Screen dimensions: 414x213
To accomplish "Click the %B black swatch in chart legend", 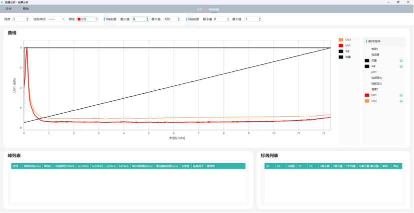I will [x=341, y=51].
